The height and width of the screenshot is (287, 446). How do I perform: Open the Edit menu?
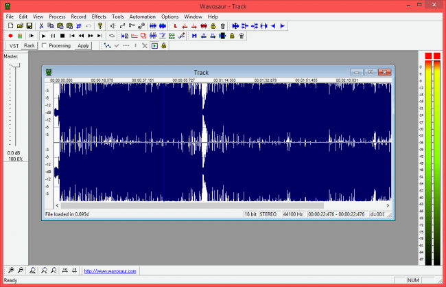pos(23,16)
